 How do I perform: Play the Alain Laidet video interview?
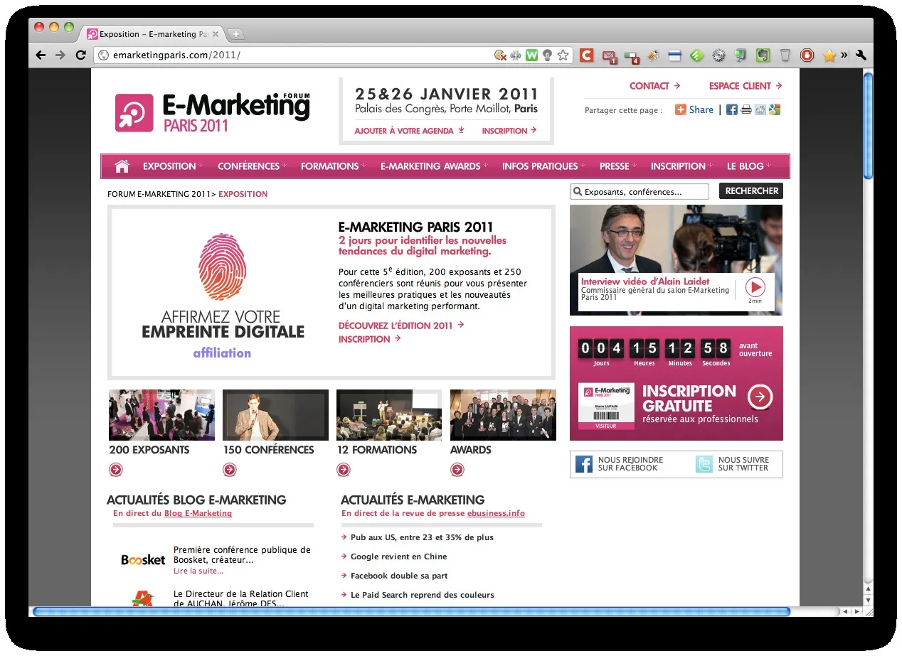coord(755,287)
